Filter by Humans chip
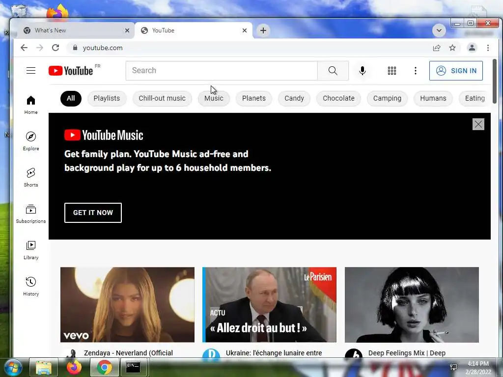 point(433,98)
